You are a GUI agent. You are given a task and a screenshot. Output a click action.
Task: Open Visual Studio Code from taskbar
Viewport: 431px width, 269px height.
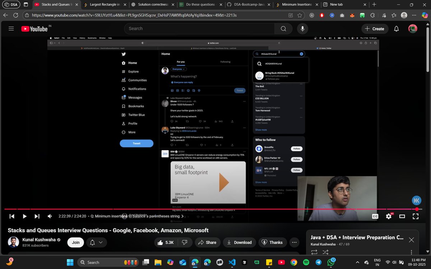[x=232, y=262]
